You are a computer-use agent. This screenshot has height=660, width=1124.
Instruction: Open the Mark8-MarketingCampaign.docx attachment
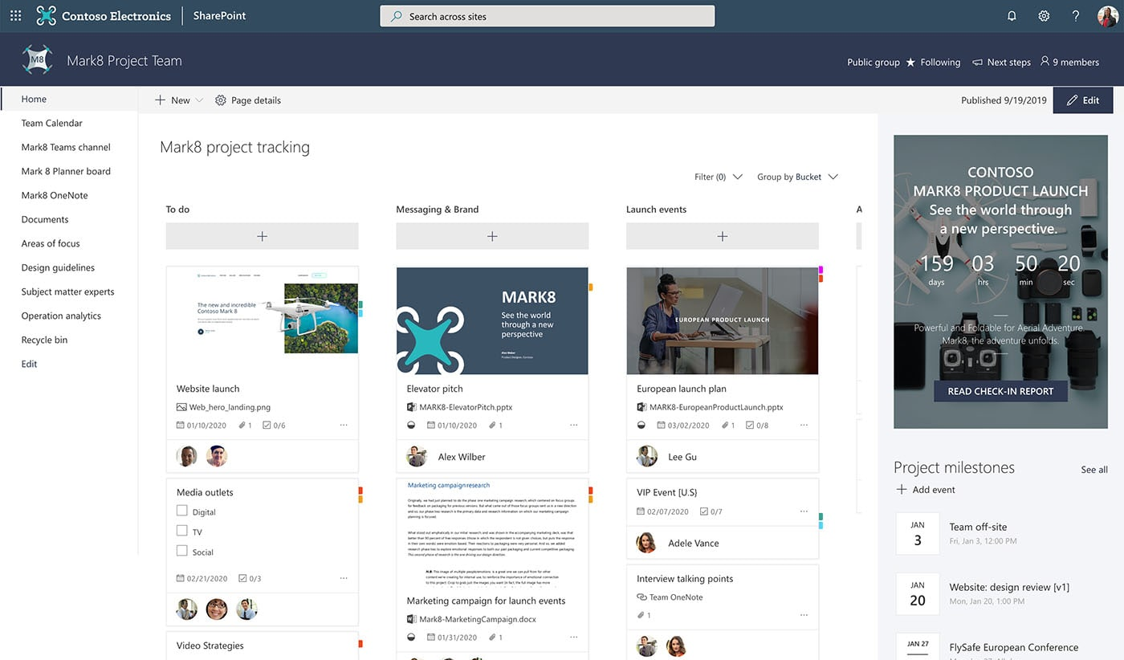click(x=471, y=619)
